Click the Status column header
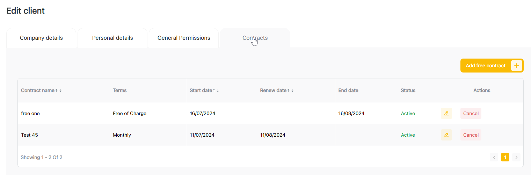Viewport: 531px width, 175px height. [x=408, y=90]
